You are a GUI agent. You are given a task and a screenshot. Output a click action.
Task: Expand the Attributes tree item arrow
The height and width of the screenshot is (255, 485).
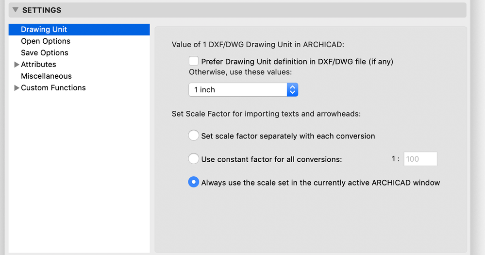[17, 65]
